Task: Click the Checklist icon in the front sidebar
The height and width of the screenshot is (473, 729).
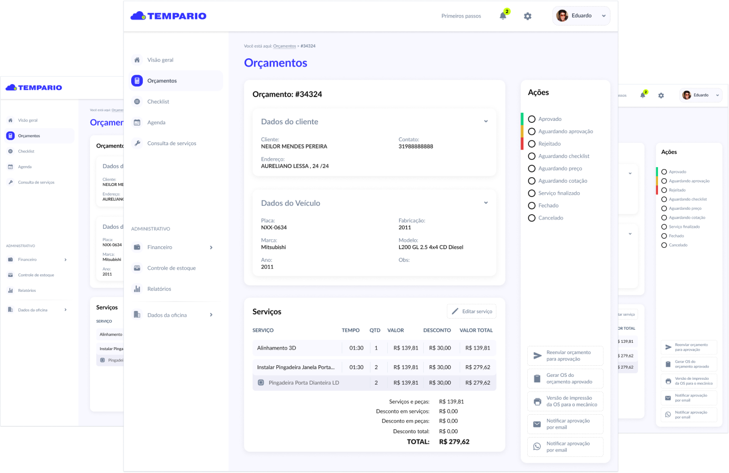Action: (x=137, y=101)
